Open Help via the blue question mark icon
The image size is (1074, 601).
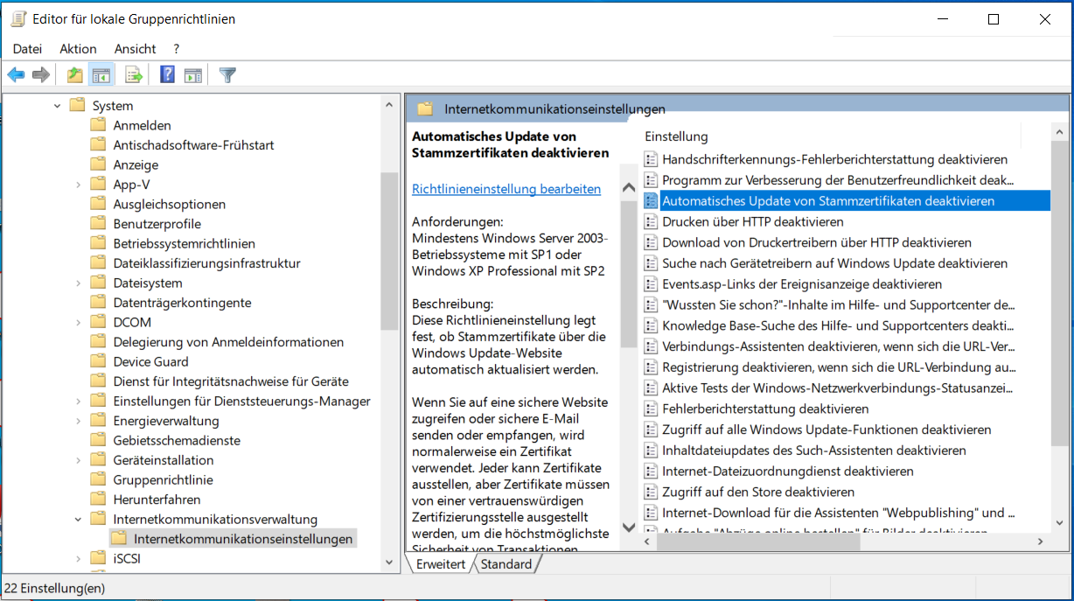pos(167,75)
